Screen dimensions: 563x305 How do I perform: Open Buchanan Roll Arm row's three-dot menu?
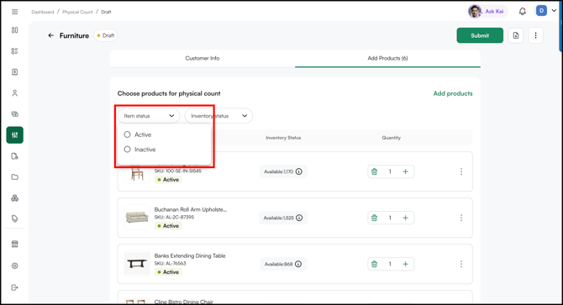tap(461, 218)
